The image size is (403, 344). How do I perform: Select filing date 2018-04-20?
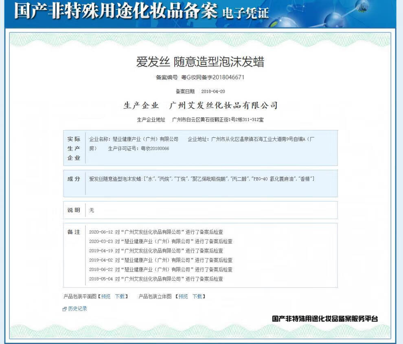click(x=213, y=91)
